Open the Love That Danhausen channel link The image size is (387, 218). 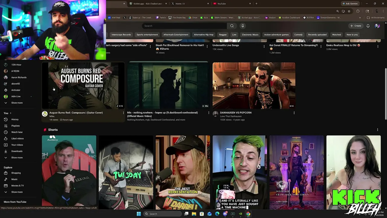[231, 116]
